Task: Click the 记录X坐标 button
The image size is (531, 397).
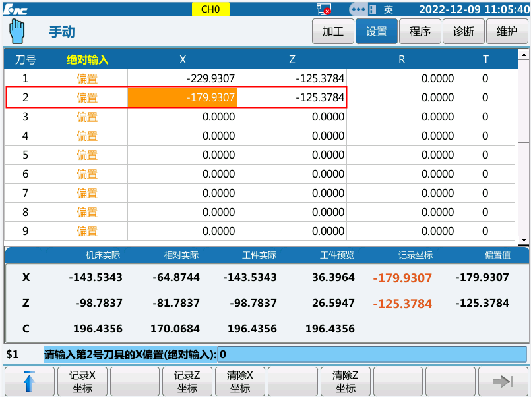Action: 82,381
